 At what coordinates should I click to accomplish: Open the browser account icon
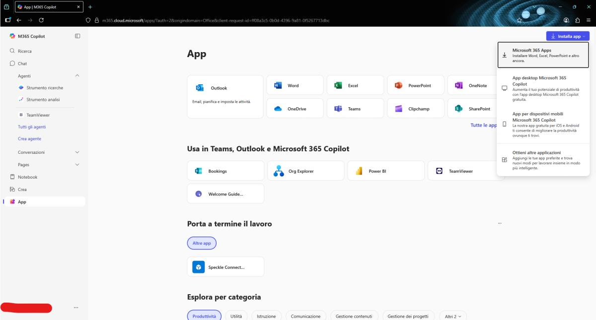[566, 20]
